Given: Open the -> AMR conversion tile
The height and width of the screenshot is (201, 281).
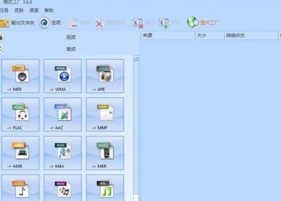Looking at the screenshot, I should (x=20, y=153).
